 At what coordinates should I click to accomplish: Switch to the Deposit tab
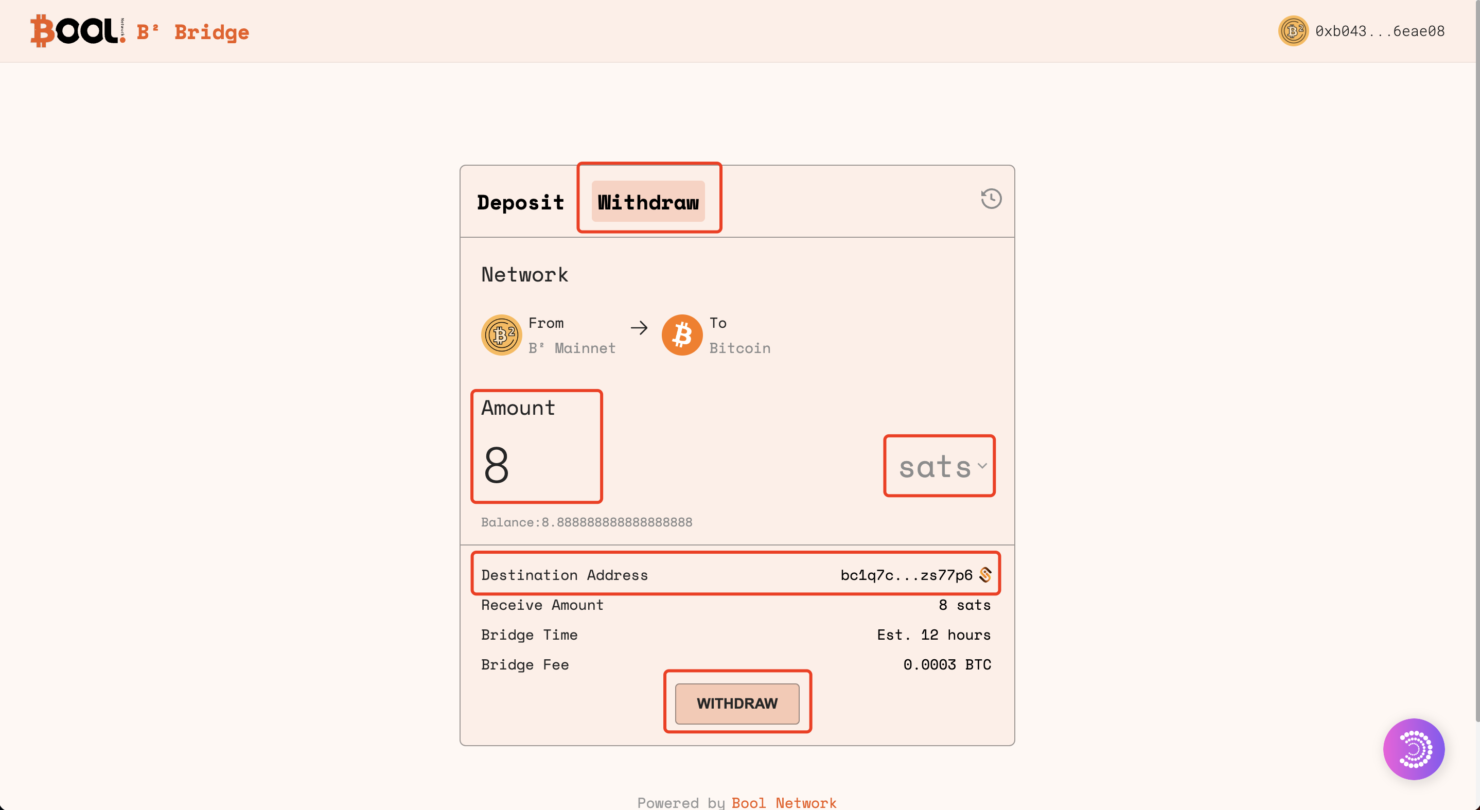point(521,202)
